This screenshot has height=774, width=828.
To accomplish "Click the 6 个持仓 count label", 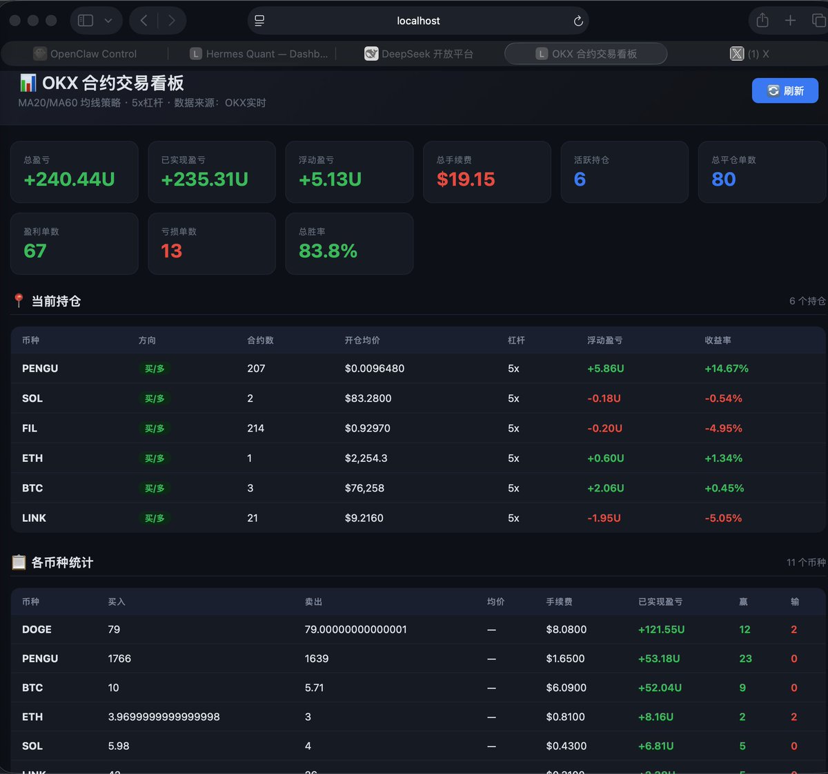I will point(807,301).
